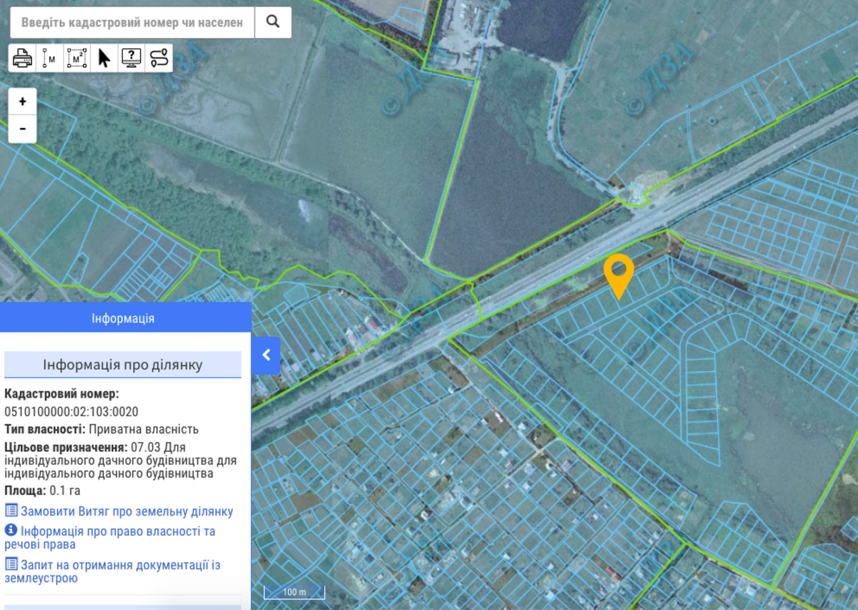Viewport: 858px width, 610px height.
Task: Select the distance measurement tool
Action: 49,58
